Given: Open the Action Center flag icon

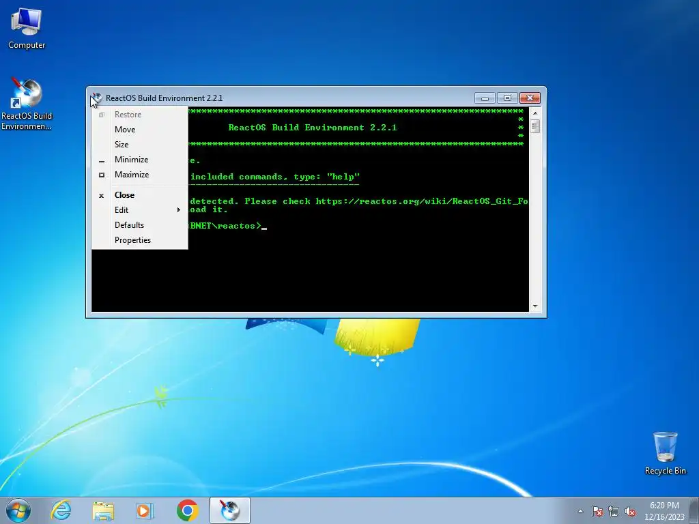Looking at the screenshot, I should click(x=597, y=511).
